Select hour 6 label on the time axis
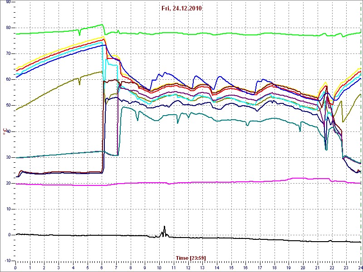The width and height of the screenshot is (363, 272). point(102,267)
